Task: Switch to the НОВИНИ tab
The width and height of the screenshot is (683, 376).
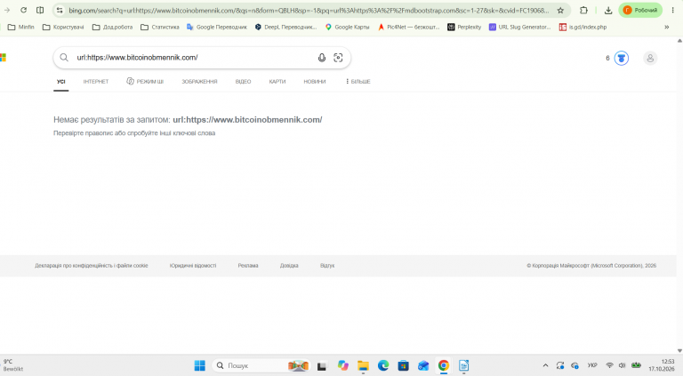Action: (315, 82)
